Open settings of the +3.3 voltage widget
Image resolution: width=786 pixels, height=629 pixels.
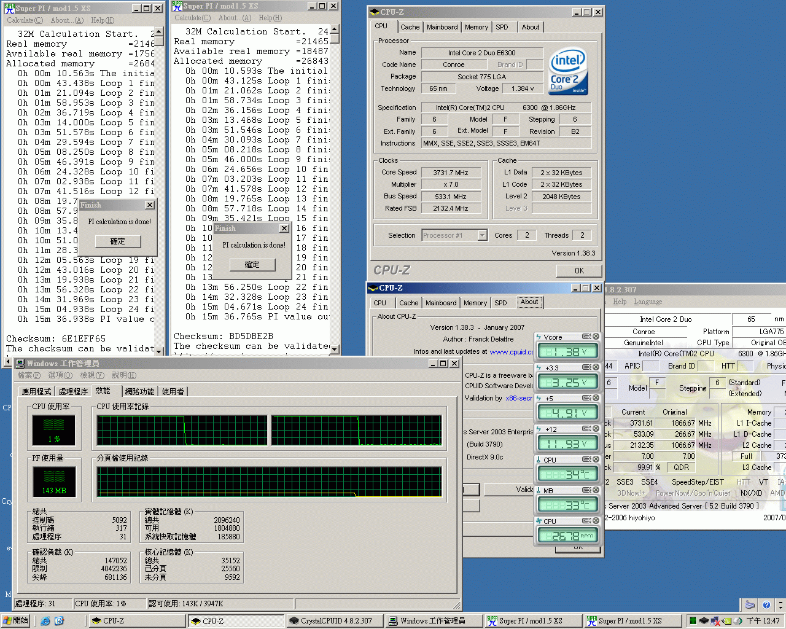coord(586,367)
